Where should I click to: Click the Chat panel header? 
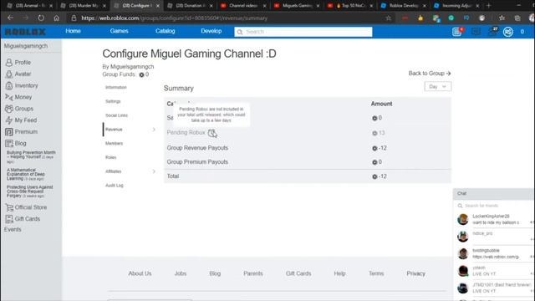[x=493, y=193]
